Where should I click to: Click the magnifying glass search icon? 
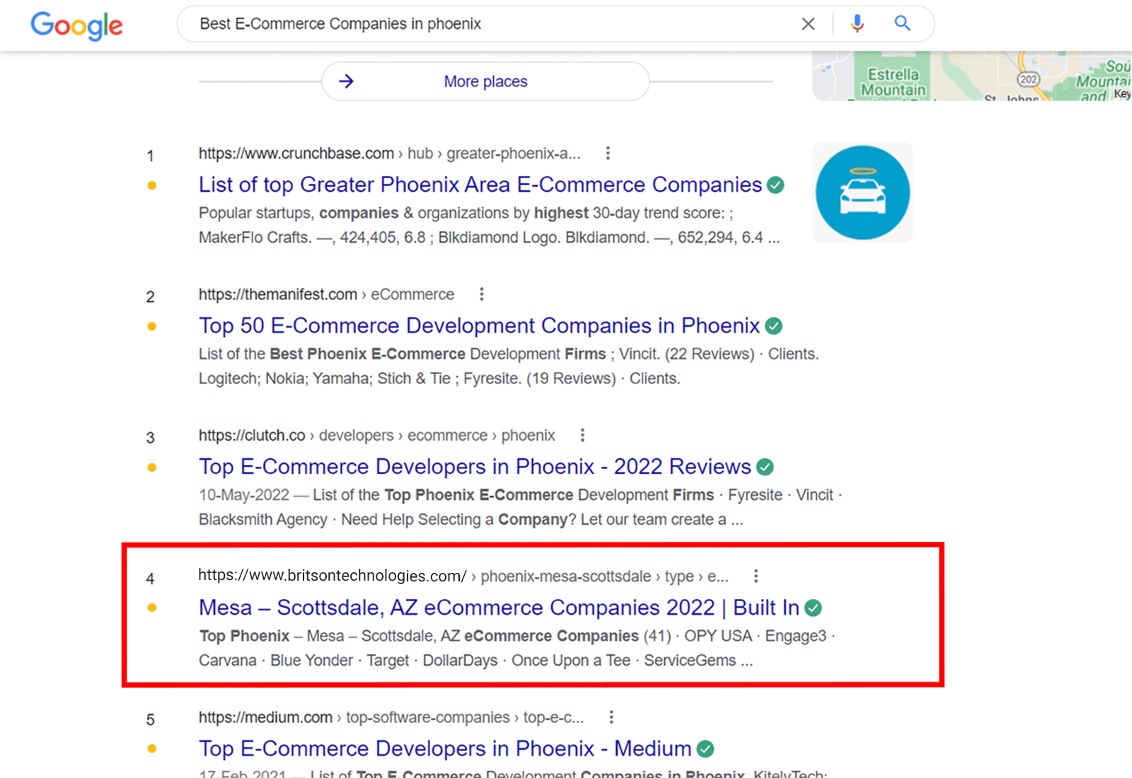902,24
